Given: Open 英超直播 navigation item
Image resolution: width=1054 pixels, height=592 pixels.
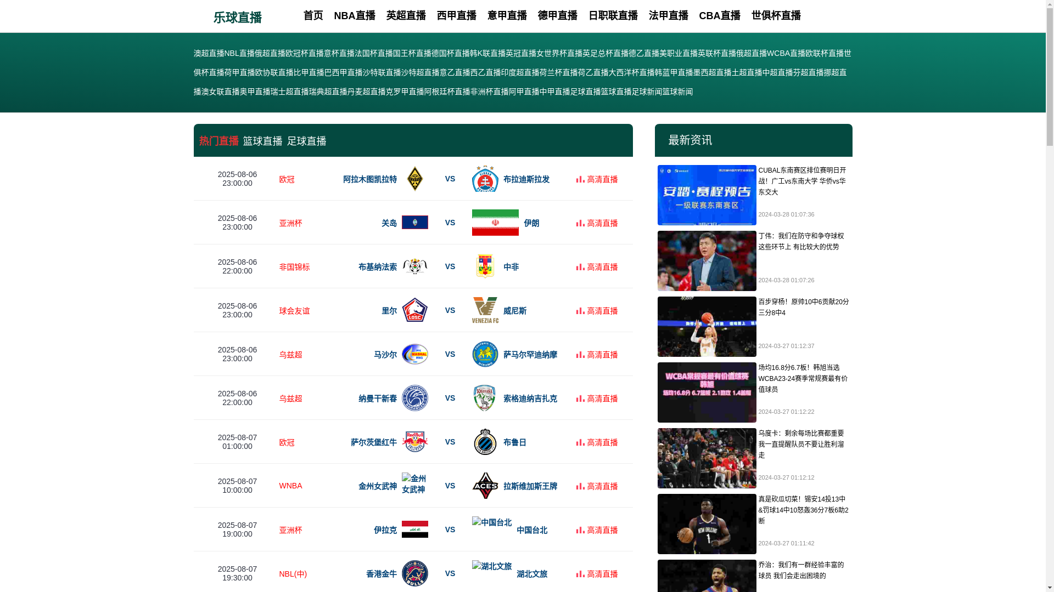Looking at the screenshot, I should pyautogui.click(x=406, y=15).
